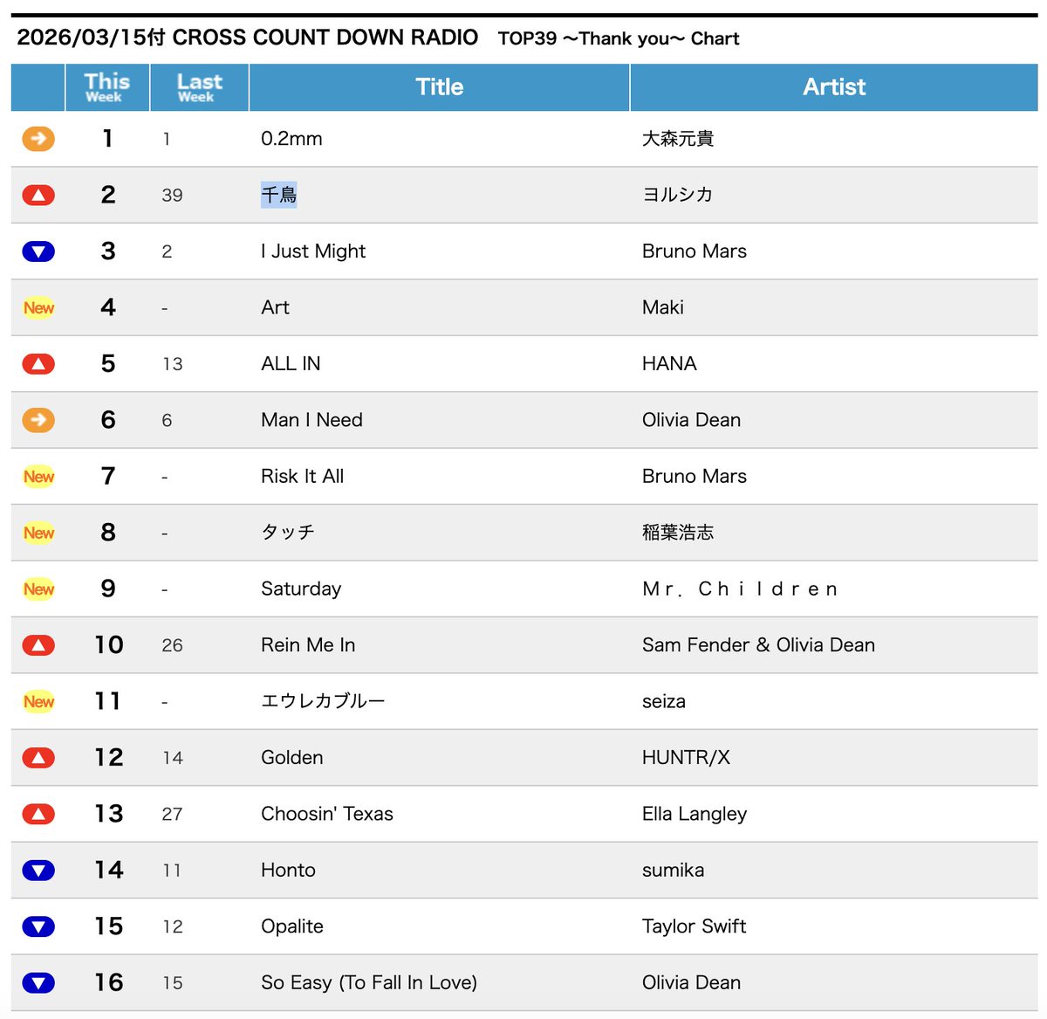Viewport: 1047px width, 1019px height.
Task: Click the artist name sumika
Action: click(x=673, y=871)
